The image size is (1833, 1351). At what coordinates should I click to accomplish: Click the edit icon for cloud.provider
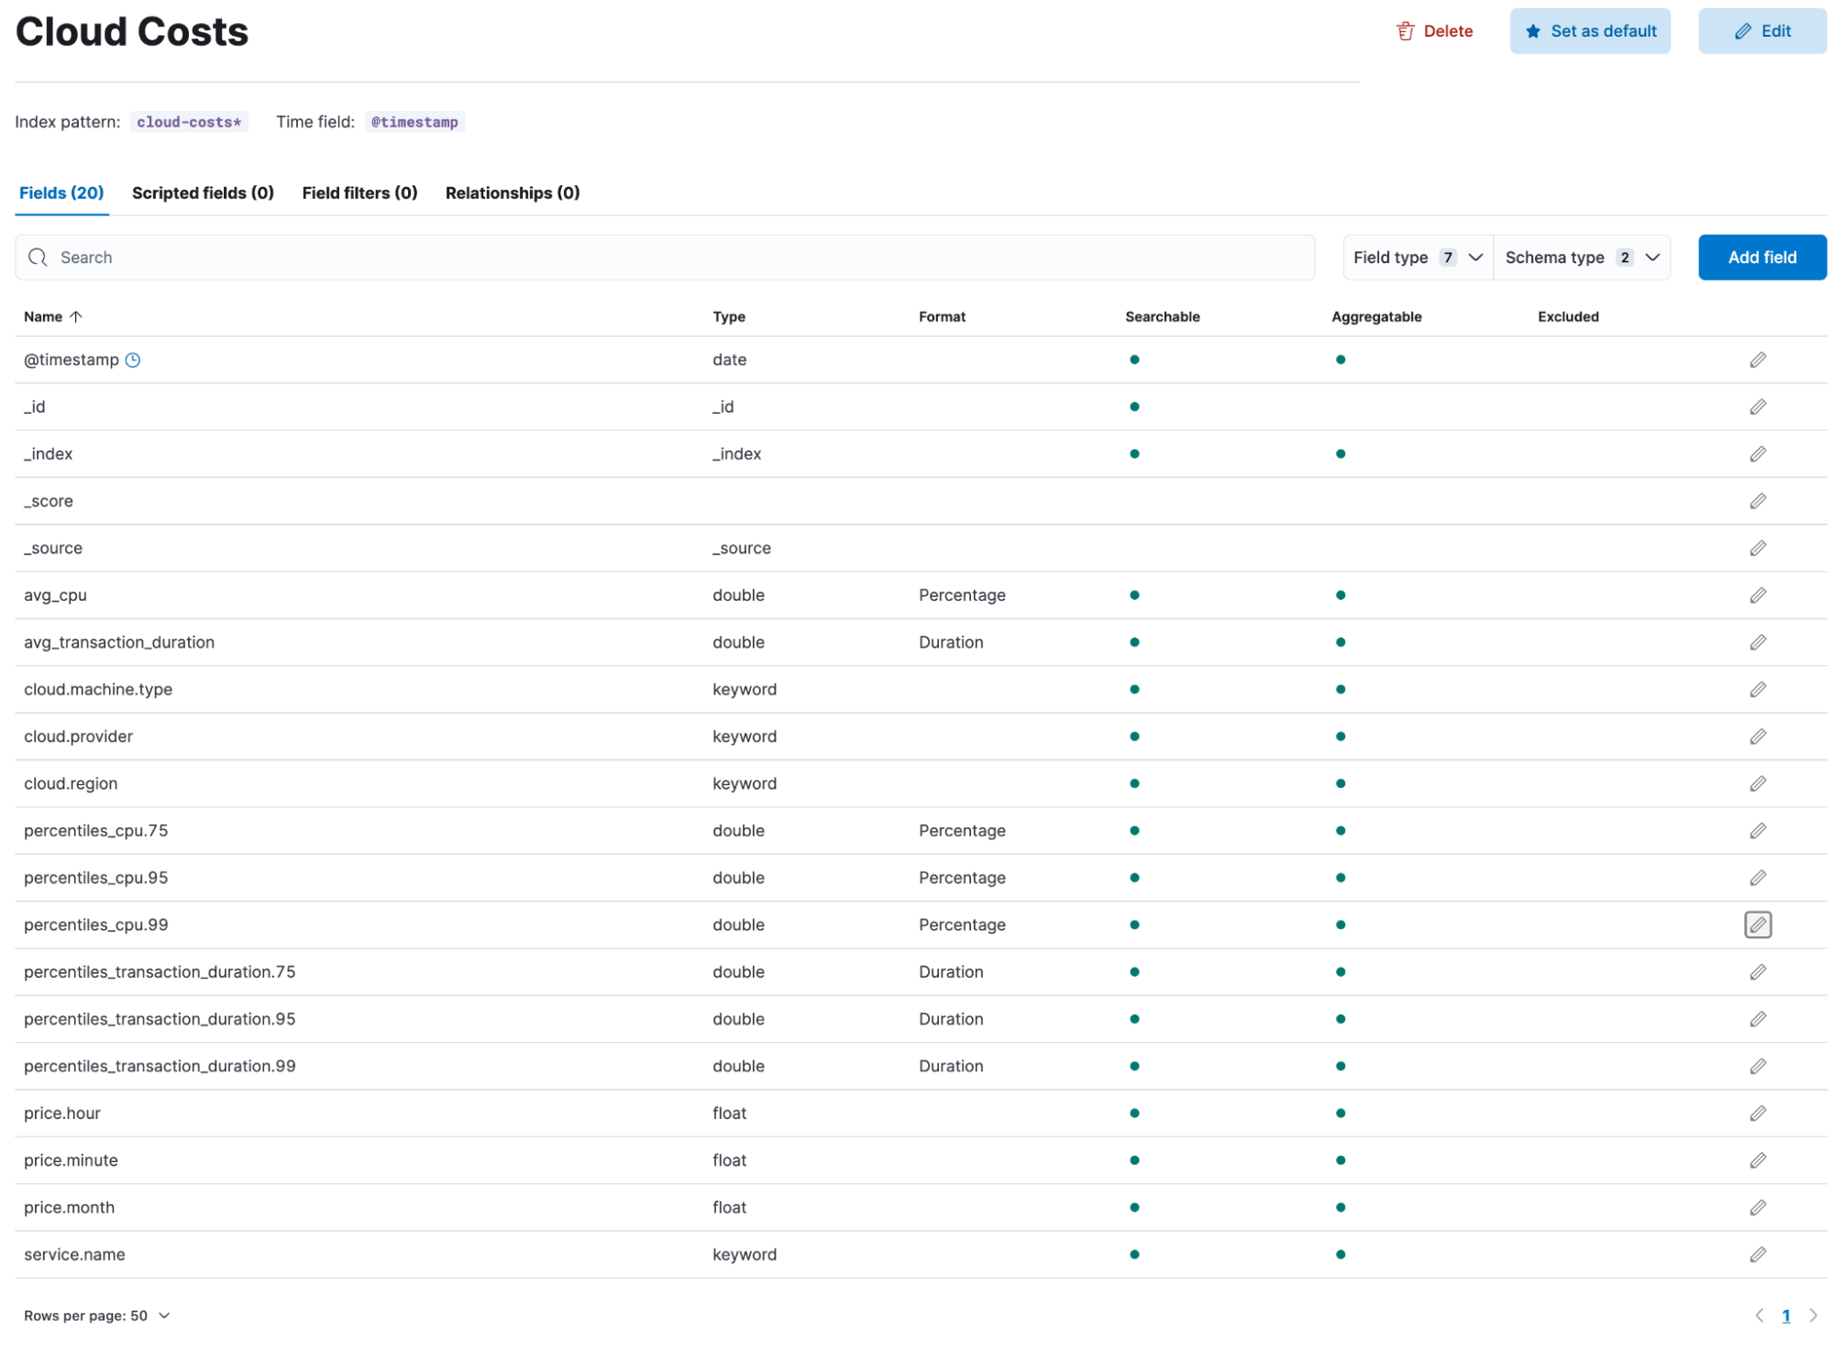[x=1759, y=736]
